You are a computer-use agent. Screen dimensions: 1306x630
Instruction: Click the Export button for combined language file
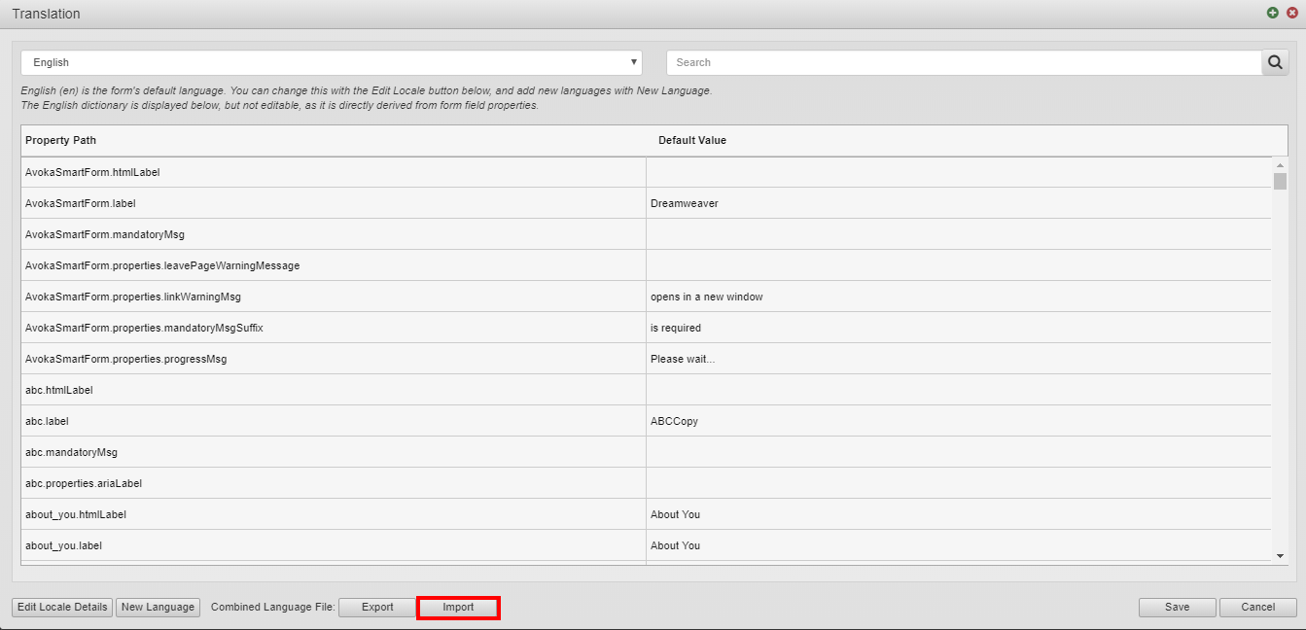(376, 607)
